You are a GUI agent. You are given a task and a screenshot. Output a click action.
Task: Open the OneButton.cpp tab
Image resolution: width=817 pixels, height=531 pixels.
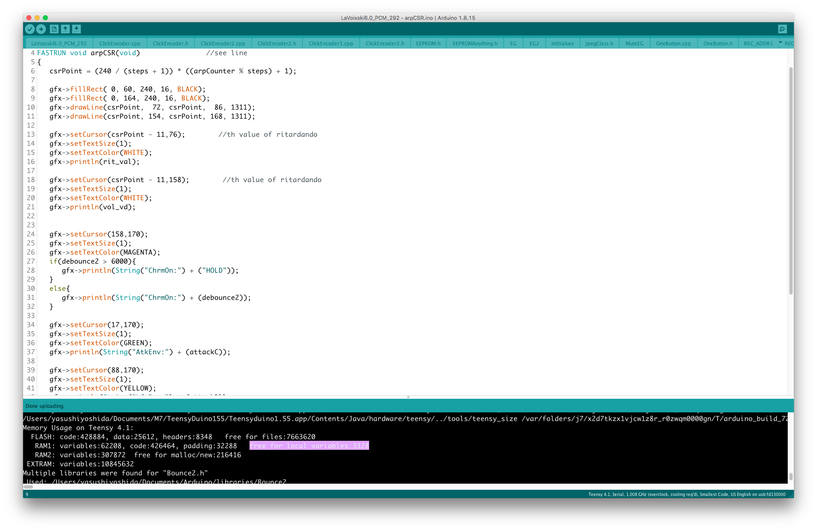[673, 43]
